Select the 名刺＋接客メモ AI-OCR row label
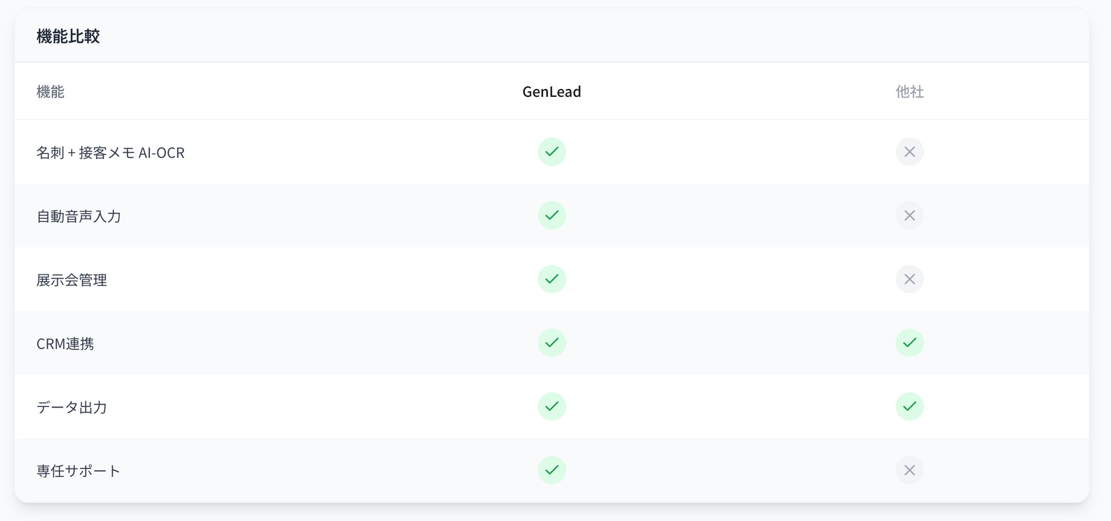Screen dimensions: 1111x521 point(111,153)
